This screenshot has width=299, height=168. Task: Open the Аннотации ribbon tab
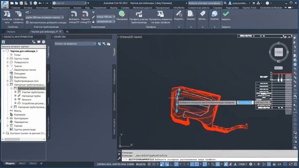coord(42,8)
